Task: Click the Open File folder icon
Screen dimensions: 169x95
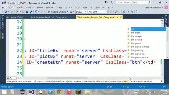Action: [23, 12]
